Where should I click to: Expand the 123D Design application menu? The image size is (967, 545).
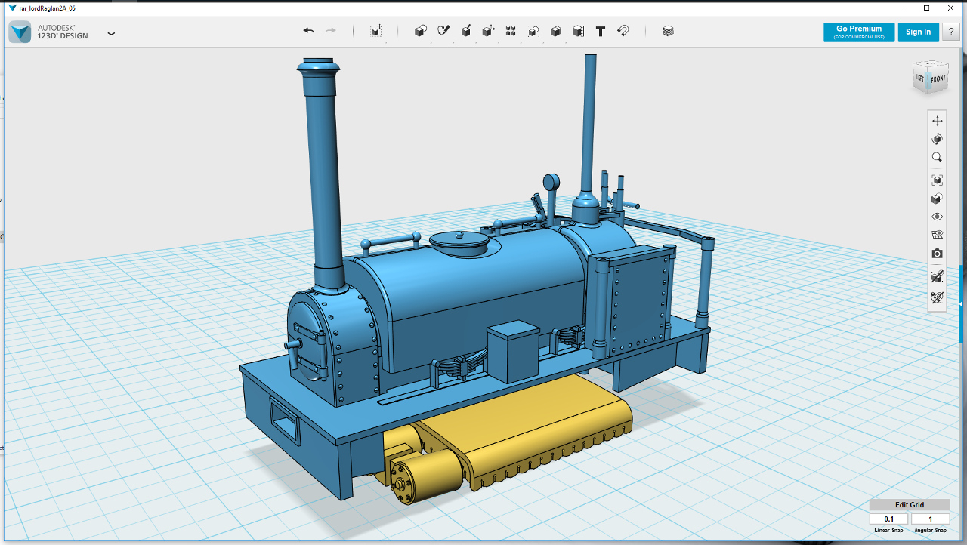(111, 33)
